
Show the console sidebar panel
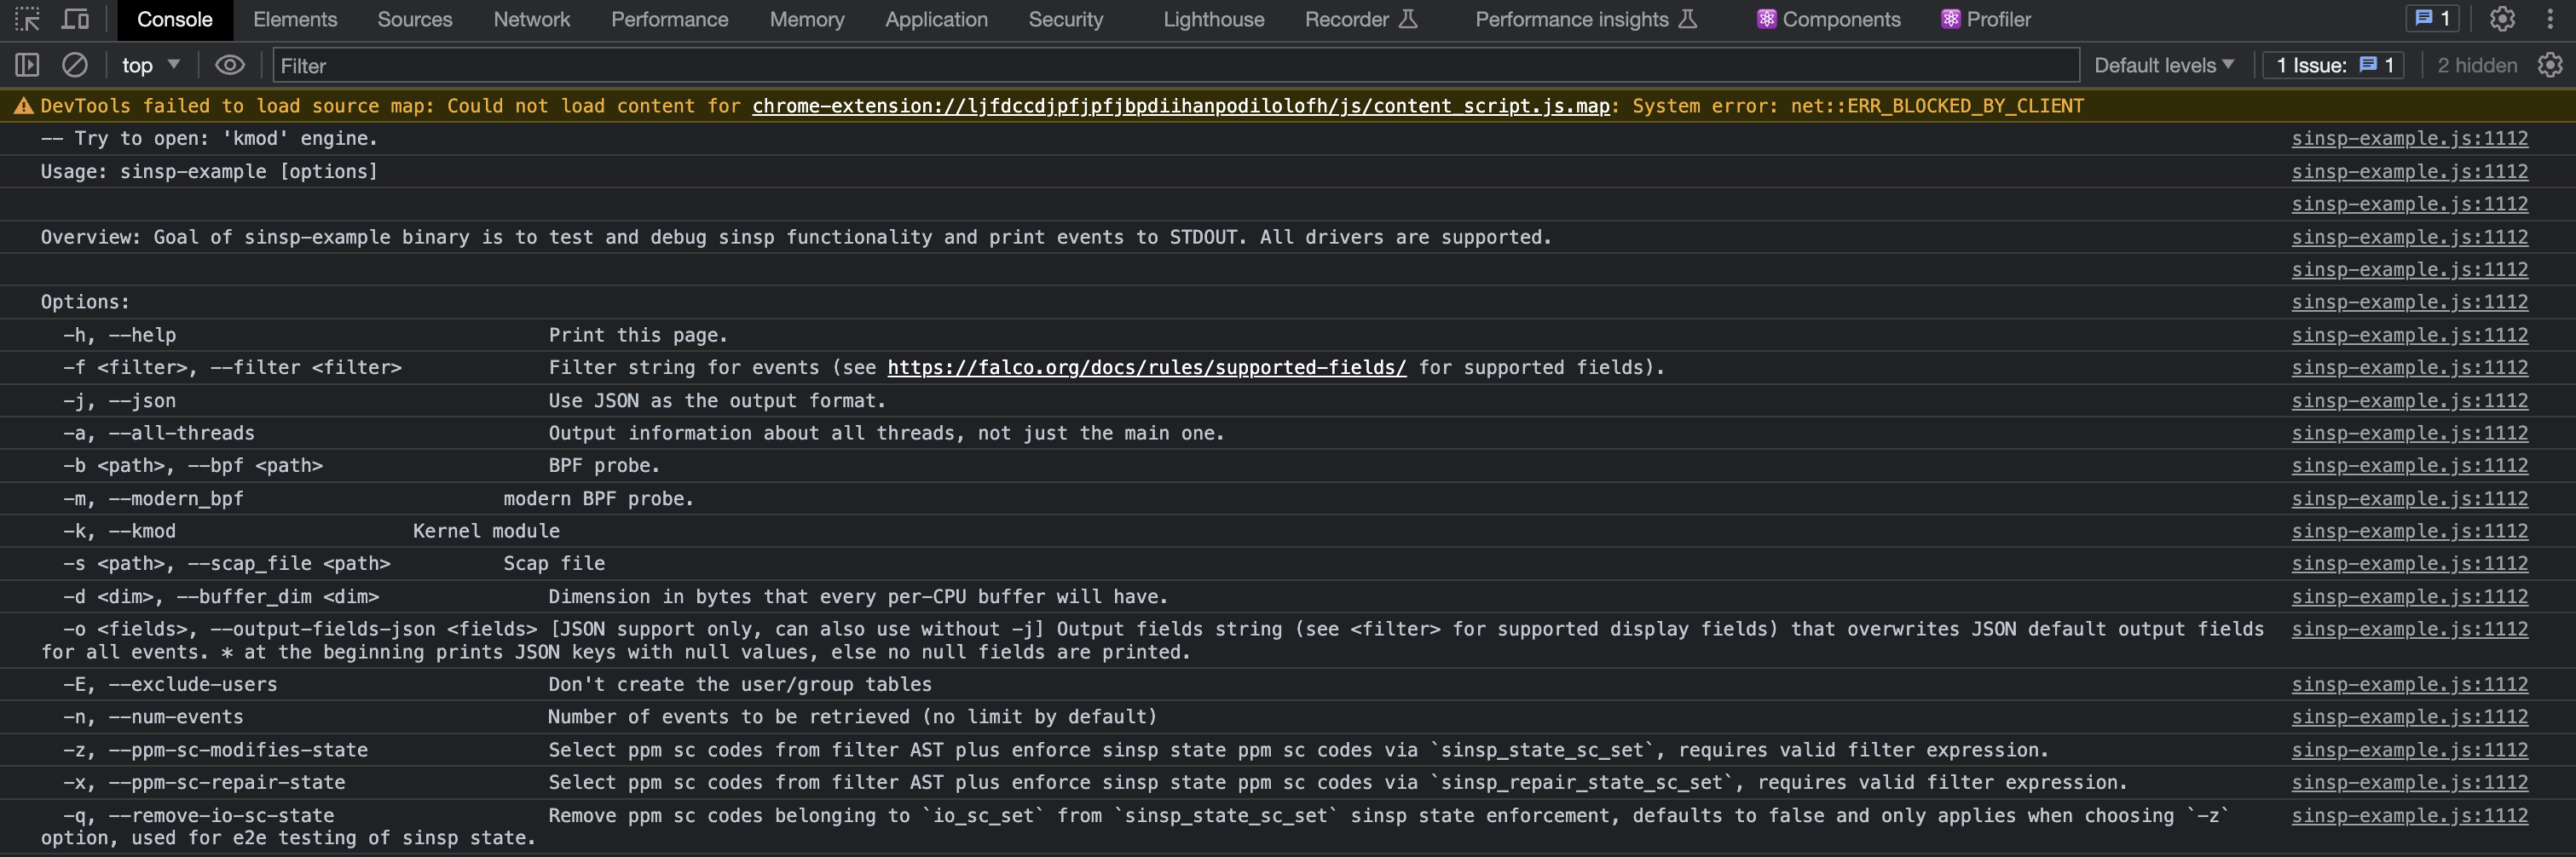click(x=27, y=65)
